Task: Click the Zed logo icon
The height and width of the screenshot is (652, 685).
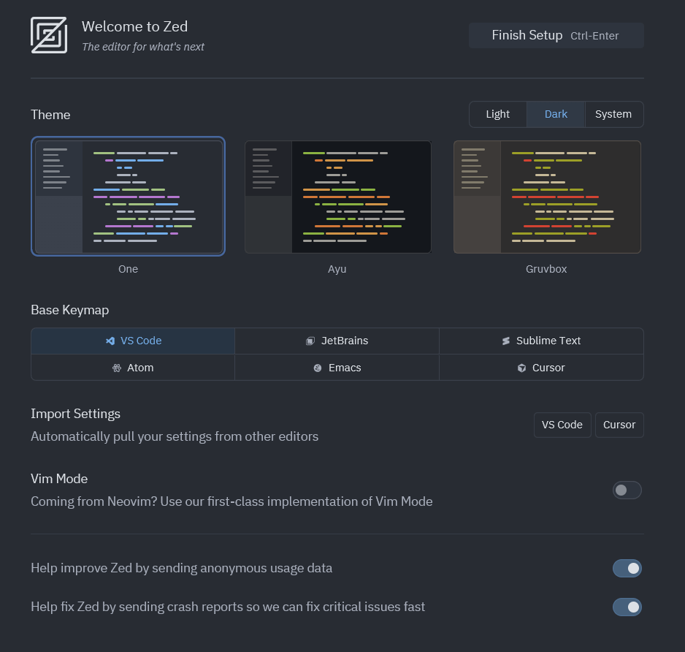Action: (49, 35)
